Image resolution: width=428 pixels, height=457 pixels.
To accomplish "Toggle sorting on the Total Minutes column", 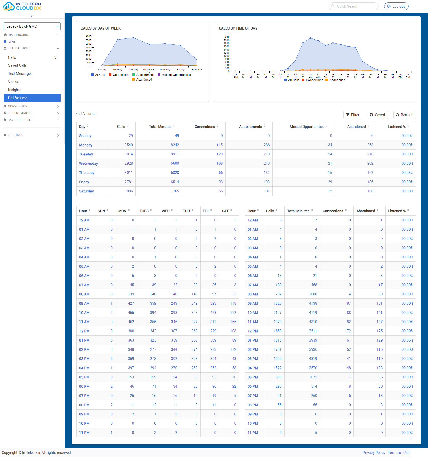I will pos(175,126).
